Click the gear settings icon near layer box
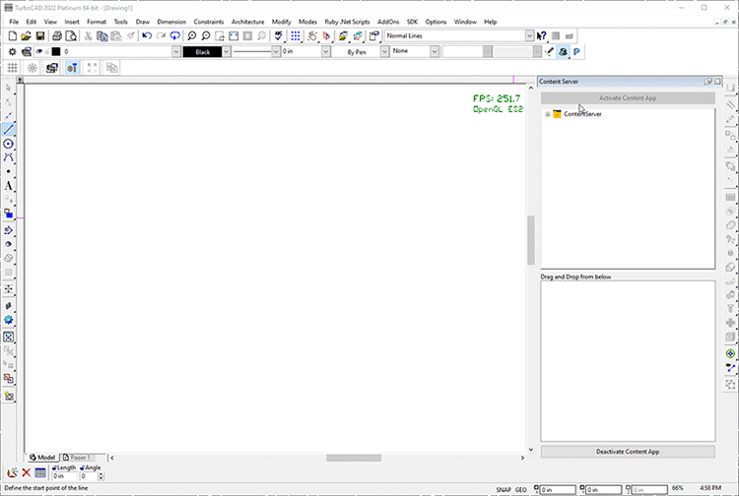Viewport: 739px width, 496px height. point(12,52)
